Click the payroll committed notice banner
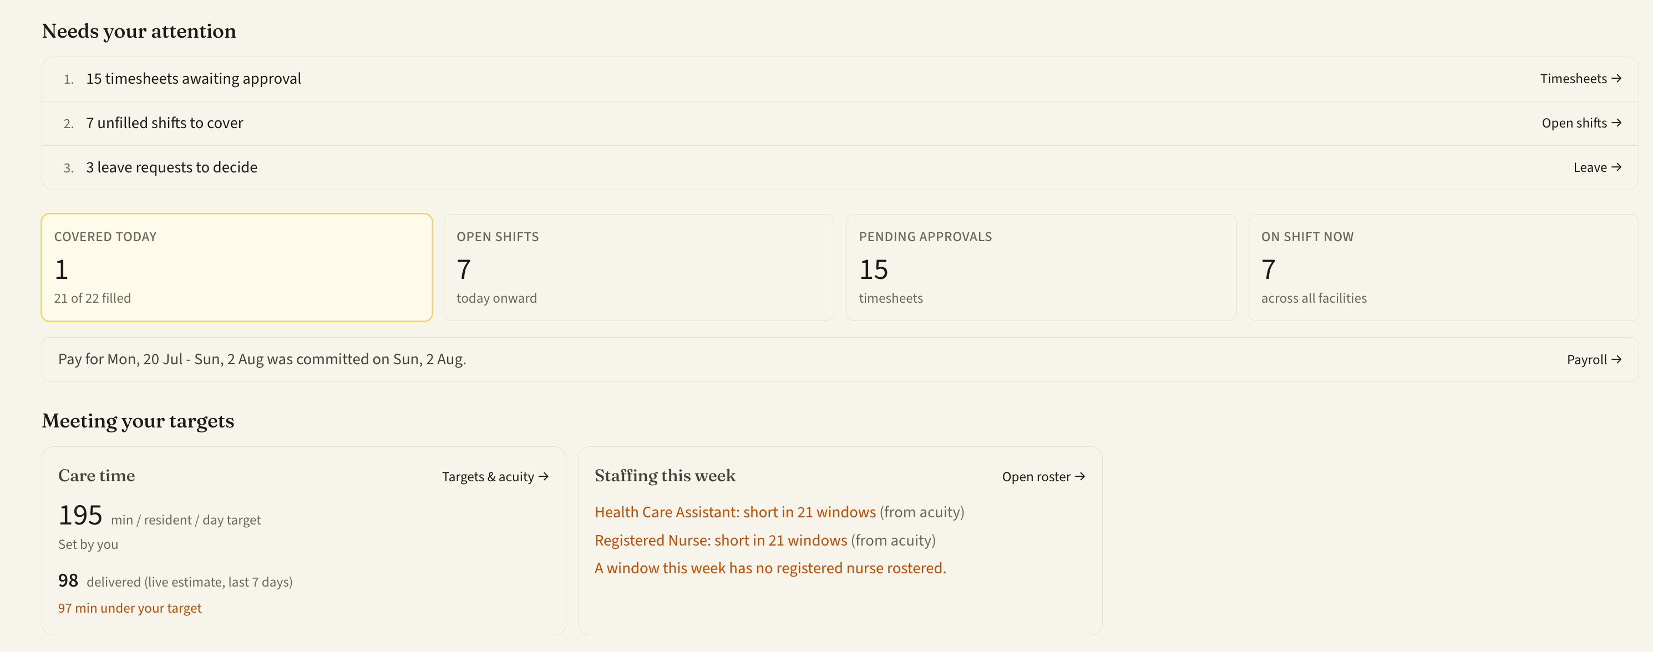1653x652 pixels. click(840, 360)
